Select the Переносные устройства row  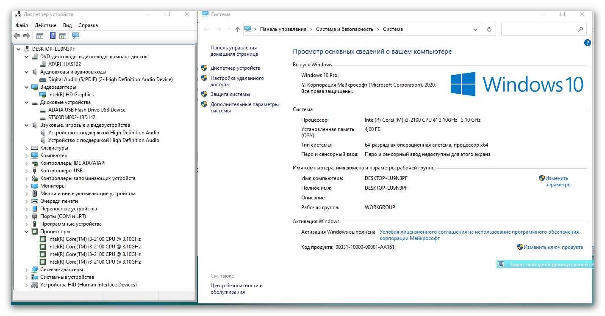pyautogui.click(x=68, y=209)
